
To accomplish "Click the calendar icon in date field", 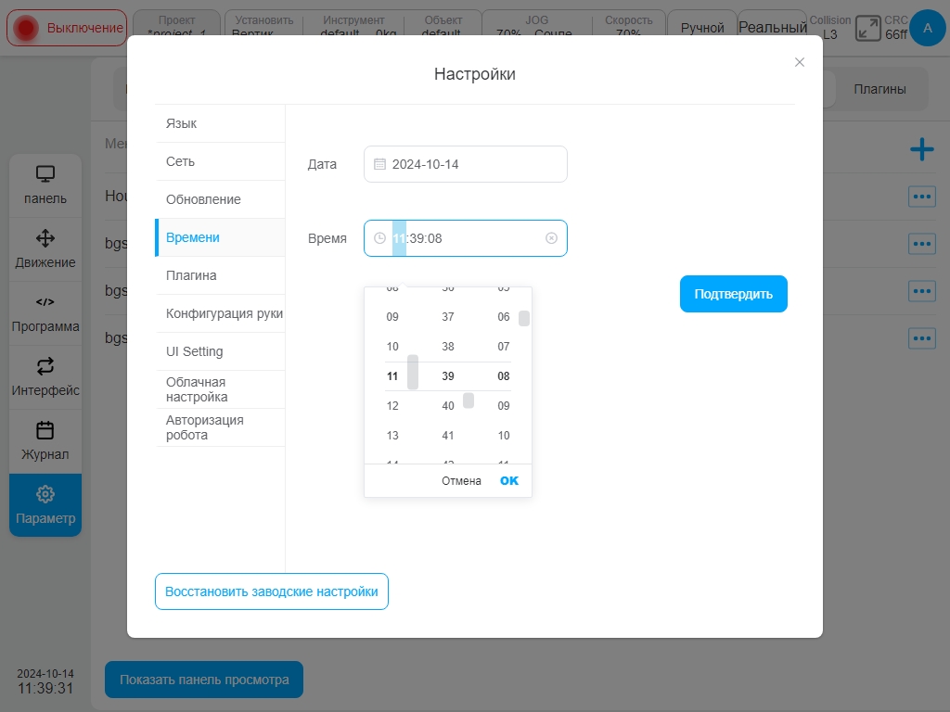I will (x=379, y=164).
